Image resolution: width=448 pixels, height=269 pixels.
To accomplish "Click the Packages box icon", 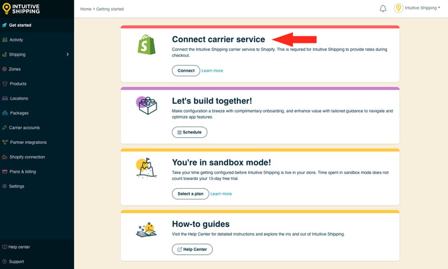I will click(5, 113).
